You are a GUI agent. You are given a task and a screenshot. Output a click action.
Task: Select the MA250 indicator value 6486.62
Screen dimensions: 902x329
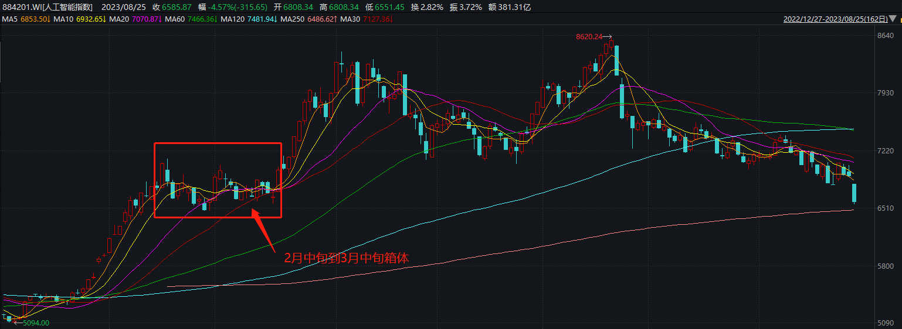click(323, 19)
